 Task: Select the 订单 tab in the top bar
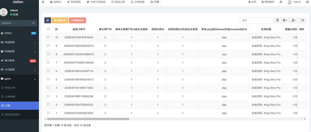[155, 2]
